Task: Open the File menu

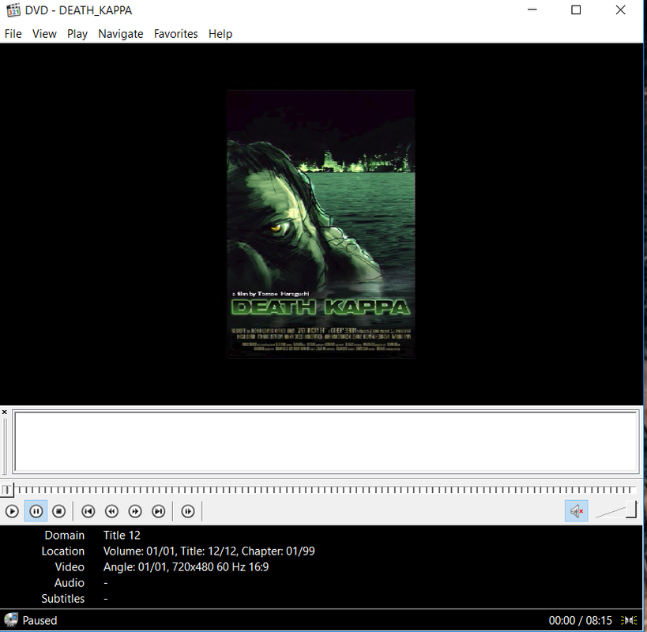Action: [x=13, y=34]
